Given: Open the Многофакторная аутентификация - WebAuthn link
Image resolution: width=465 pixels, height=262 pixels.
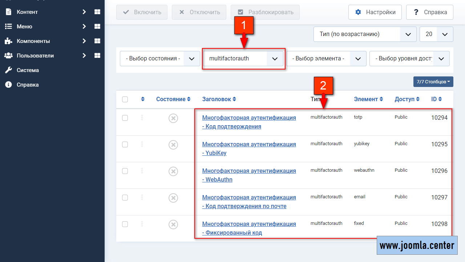Looking at the screenshot, I should (x=249, y=175).
